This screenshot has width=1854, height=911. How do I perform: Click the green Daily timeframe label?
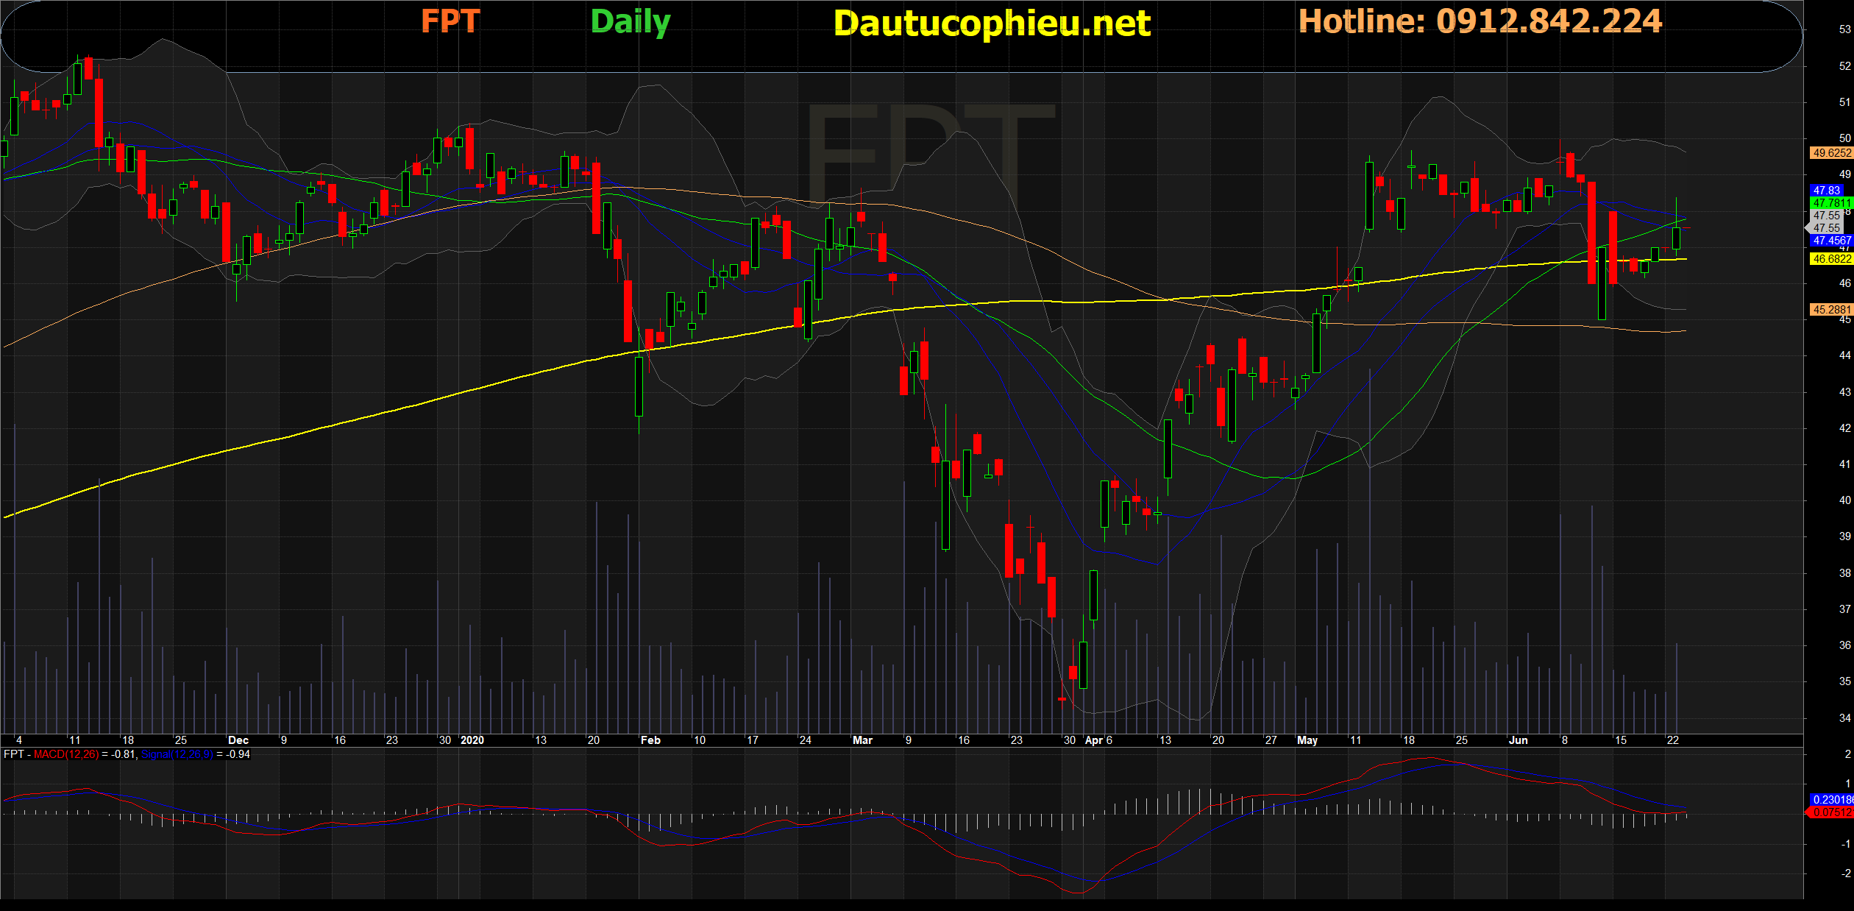(631, 22)
